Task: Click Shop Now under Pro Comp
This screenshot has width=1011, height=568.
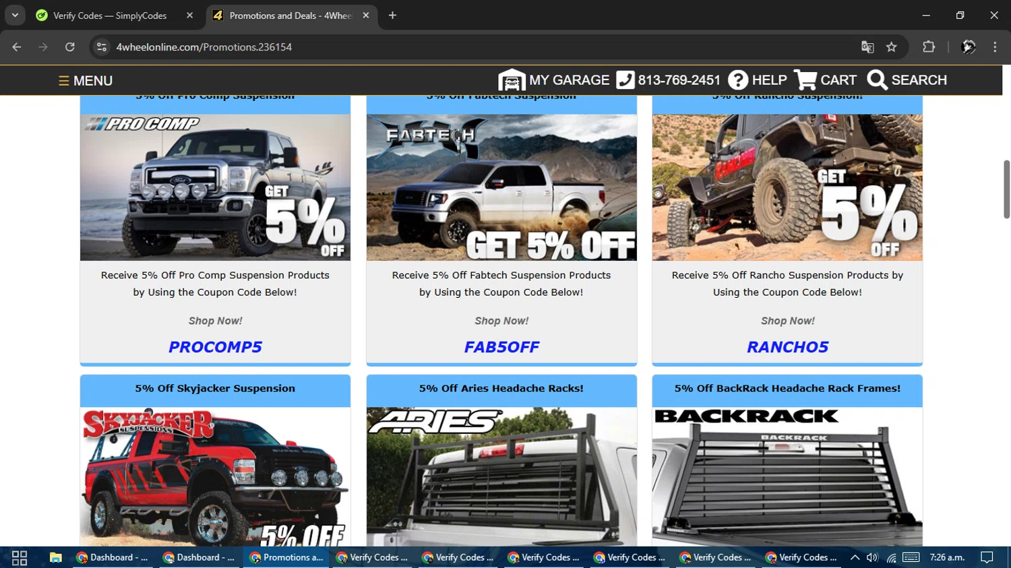Action: (x=215, y=321)
